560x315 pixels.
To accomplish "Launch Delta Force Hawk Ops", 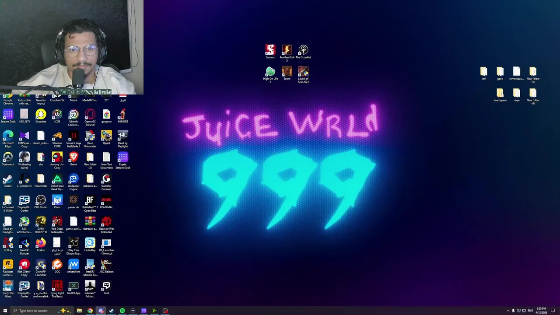I will click(57, 182).
